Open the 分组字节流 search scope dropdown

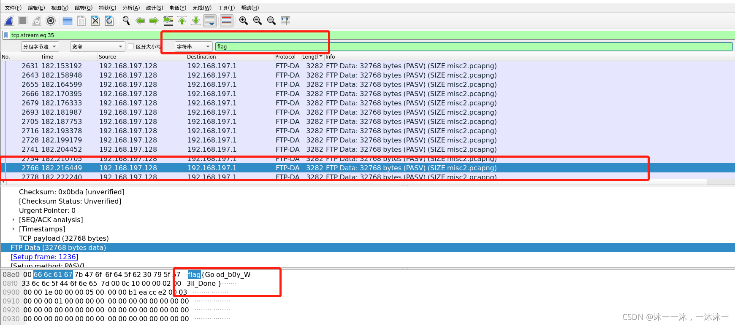tap(40, 46)
